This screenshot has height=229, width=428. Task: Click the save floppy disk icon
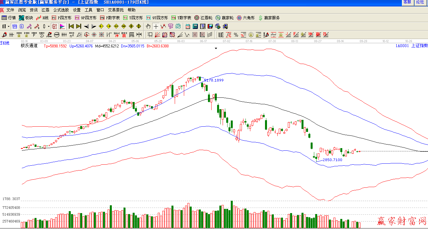tap(210, 26)
